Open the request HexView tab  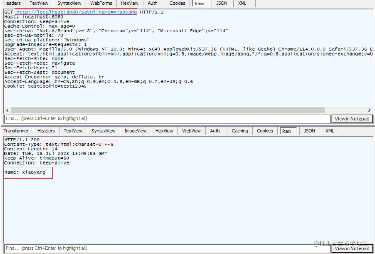130,3
